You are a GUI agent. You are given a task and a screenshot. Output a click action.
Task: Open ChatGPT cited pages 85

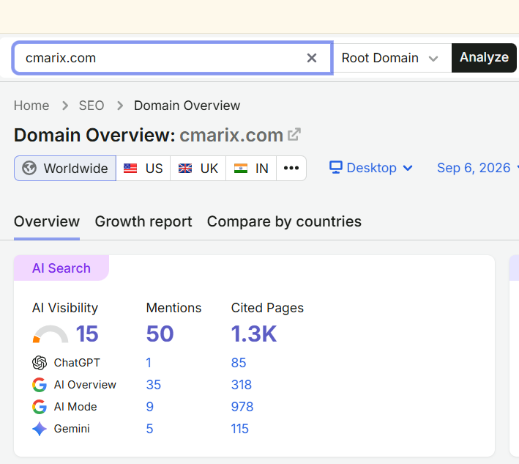pyautogui.click(x=239, y=363)
